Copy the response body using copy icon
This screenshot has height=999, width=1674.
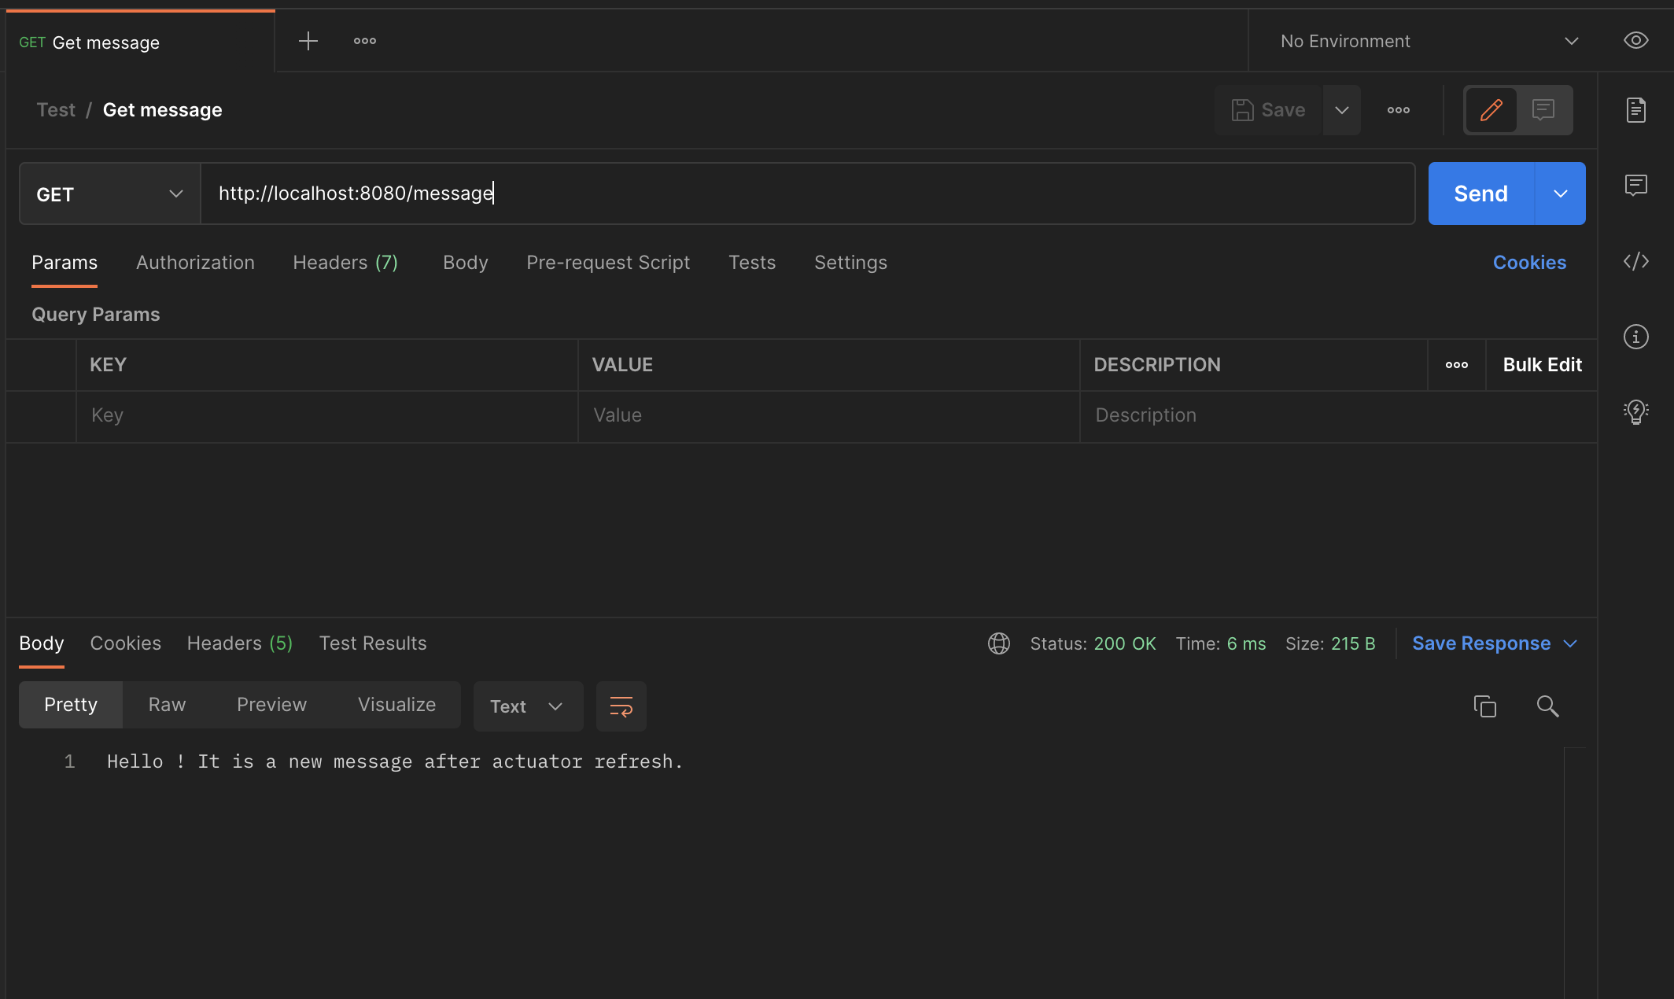click(x=1485, y=706)
